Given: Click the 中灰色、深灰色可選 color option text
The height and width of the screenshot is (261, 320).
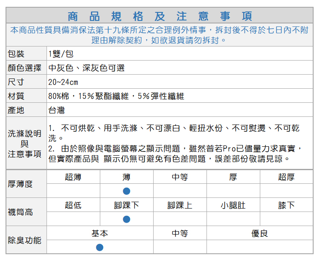Looking at the screenshot, I should 86,68.
